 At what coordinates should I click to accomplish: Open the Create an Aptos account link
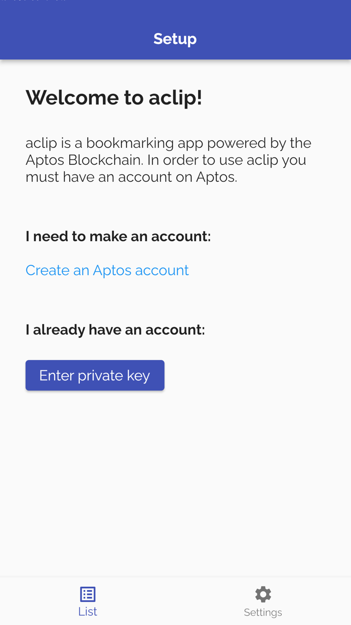[107, 270]
